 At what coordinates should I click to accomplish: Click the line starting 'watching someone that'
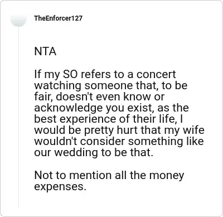click(111, 86)
